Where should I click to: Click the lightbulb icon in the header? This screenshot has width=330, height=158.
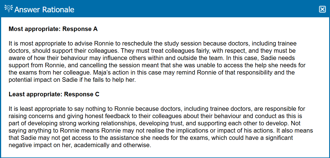tap(8, 9)
